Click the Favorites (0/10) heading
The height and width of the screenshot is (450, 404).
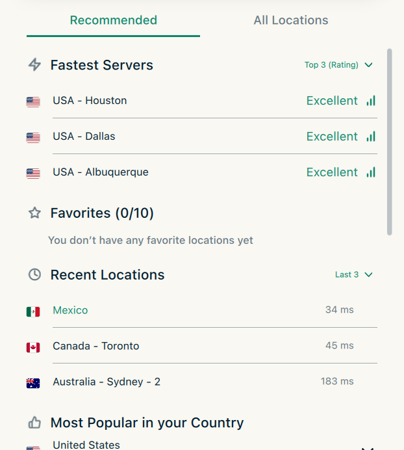[x=102, y=213]
